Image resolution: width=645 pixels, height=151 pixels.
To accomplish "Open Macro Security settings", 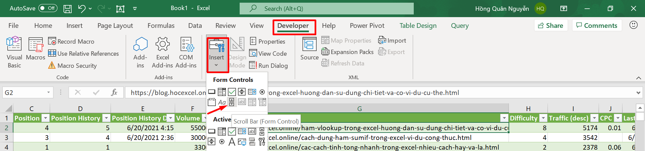I will coord(73,65).
